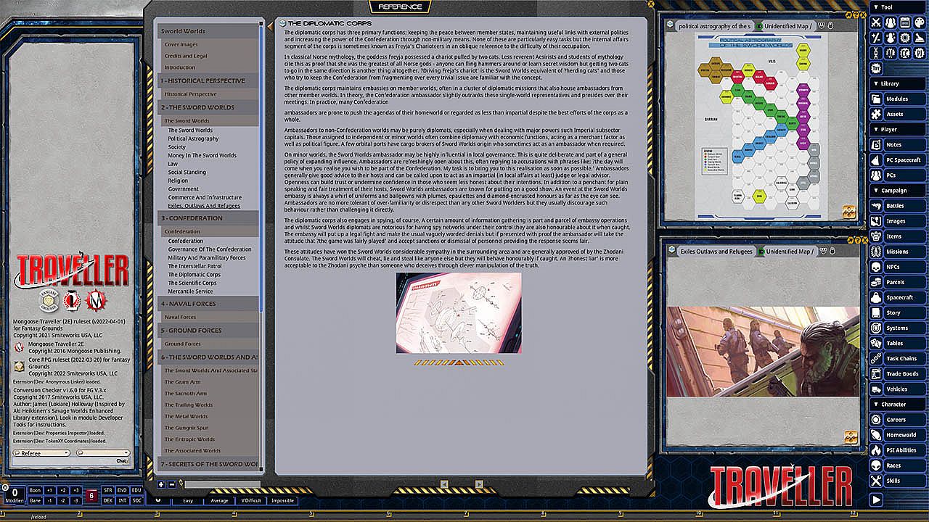Click the starship schematic image in article
Screen dimensions: 929x522
click(459, 313)
